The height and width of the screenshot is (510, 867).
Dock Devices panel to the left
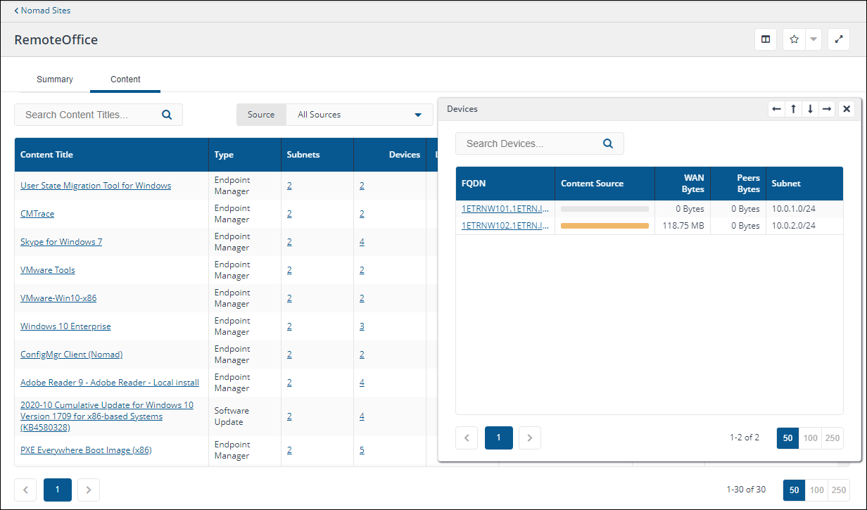776,109
